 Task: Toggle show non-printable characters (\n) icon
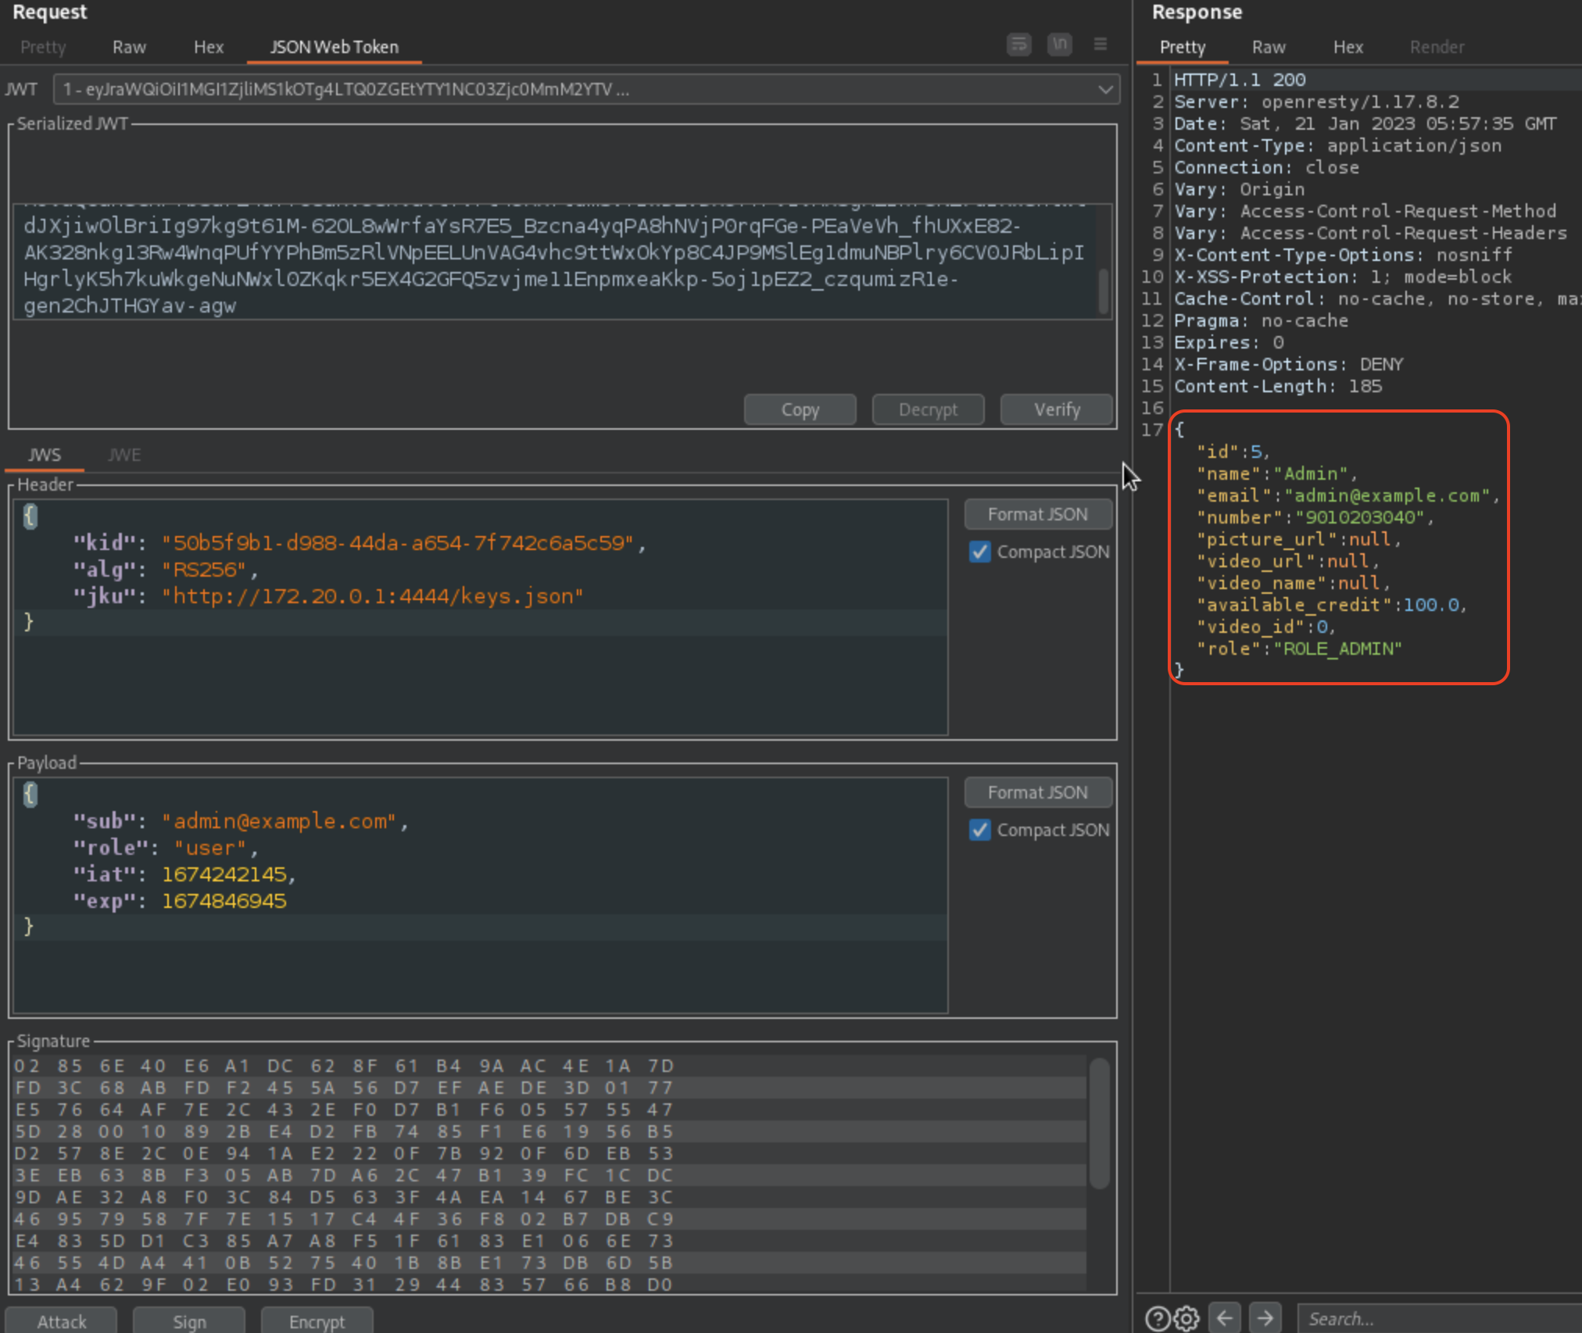[1059, 45]
